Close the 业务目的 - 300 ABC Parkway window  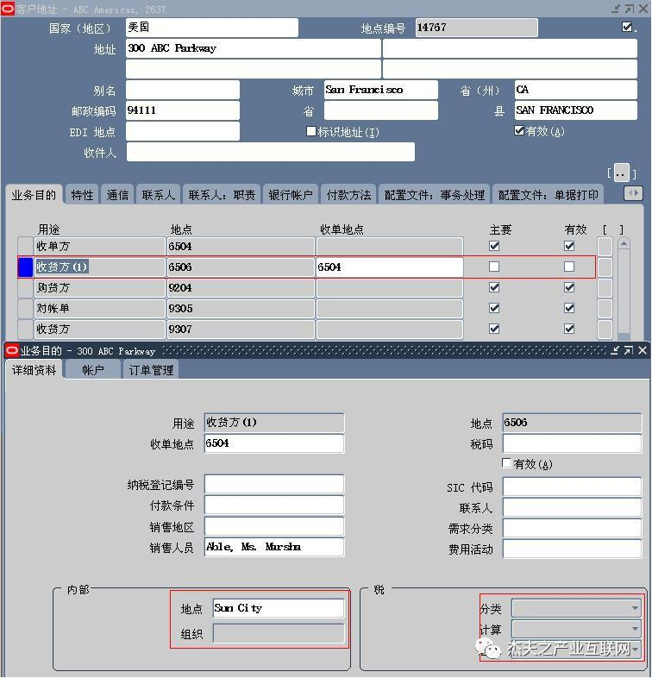tap(643, 351)
